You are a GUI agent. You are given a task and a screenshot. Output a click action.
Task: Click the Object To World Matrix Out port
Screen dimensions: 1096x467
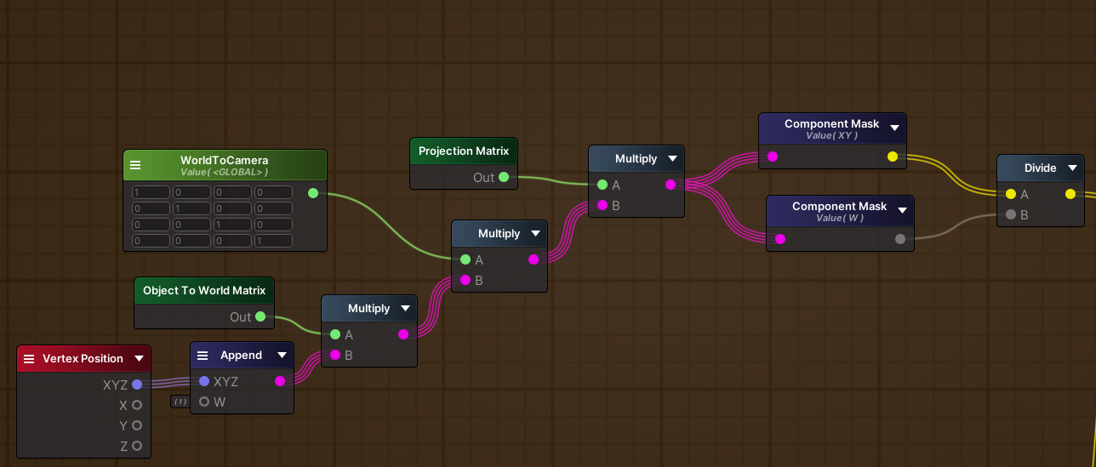(x=260, y=317)
